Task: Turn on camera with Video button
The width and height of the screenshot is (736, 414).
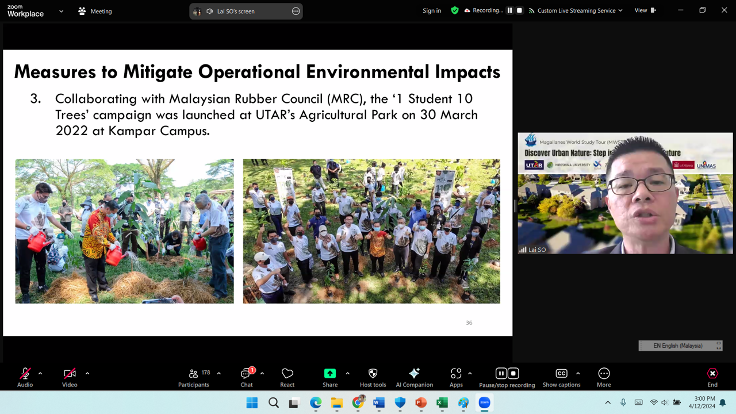Action: coord(70,377)
